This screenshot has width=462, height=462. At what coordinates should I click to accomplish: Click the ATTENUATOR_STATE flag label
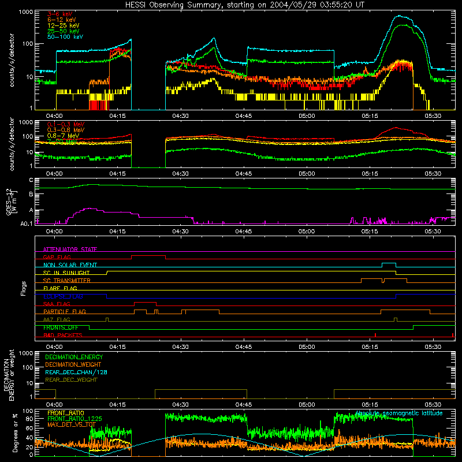click(x=70, y=249)
